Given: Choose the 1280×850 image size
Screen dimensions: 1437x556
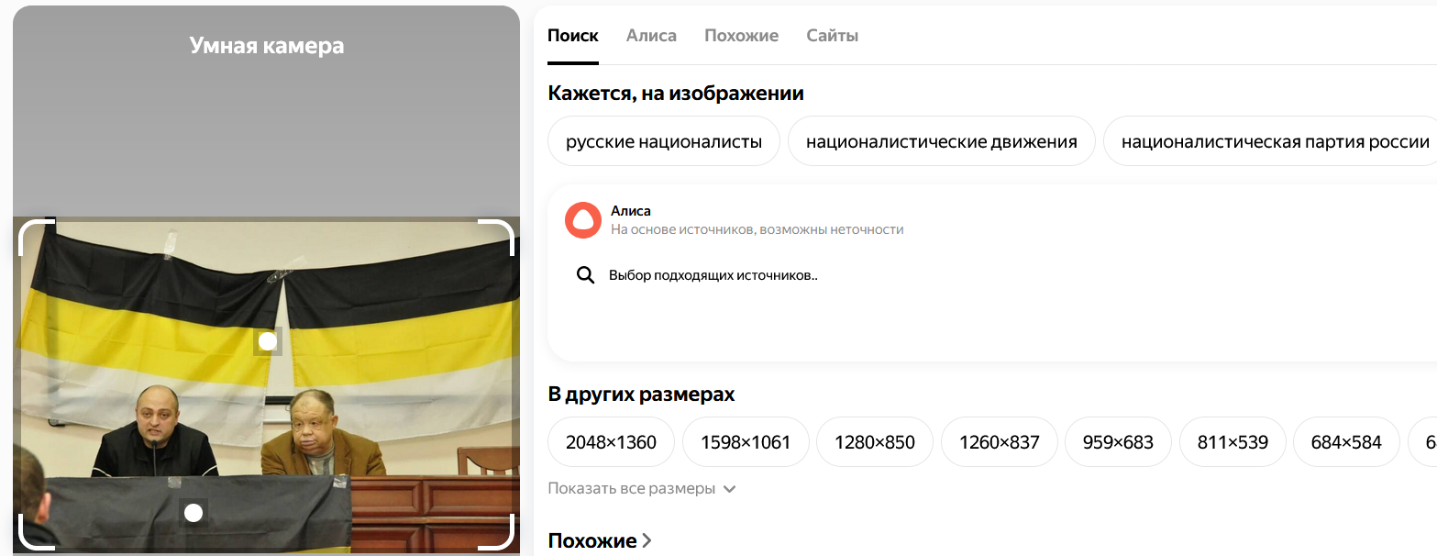Looking at the screenshot, I should 875,442.
